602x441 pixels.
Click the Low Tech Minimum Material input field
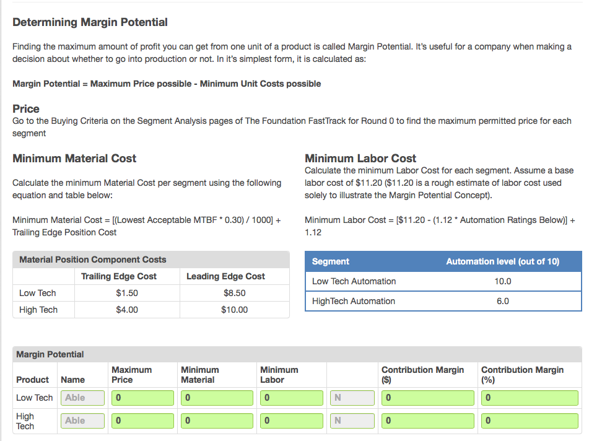[217, 397]
